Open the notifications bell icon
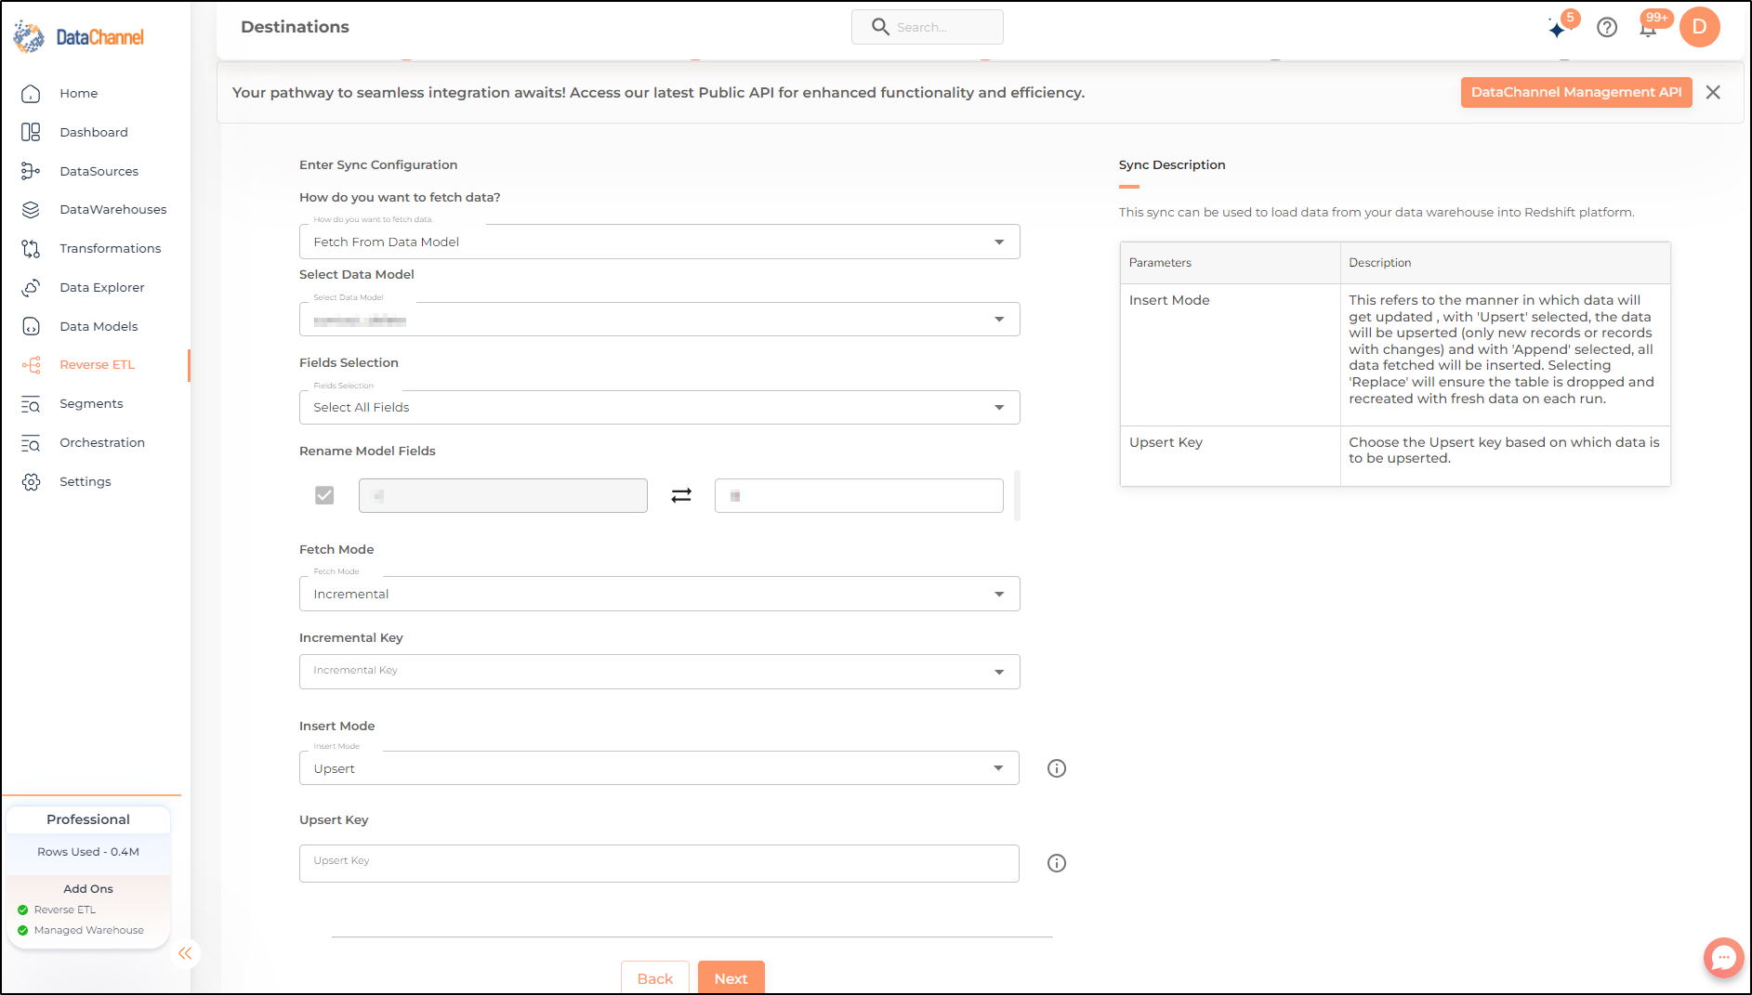Viewport: 1752px width, 995px height. tap(1648, 28)
